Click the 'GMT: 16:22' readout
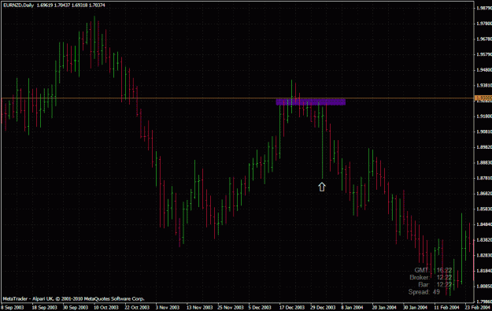This screenshot has height=311, width=492. [433, 270]
